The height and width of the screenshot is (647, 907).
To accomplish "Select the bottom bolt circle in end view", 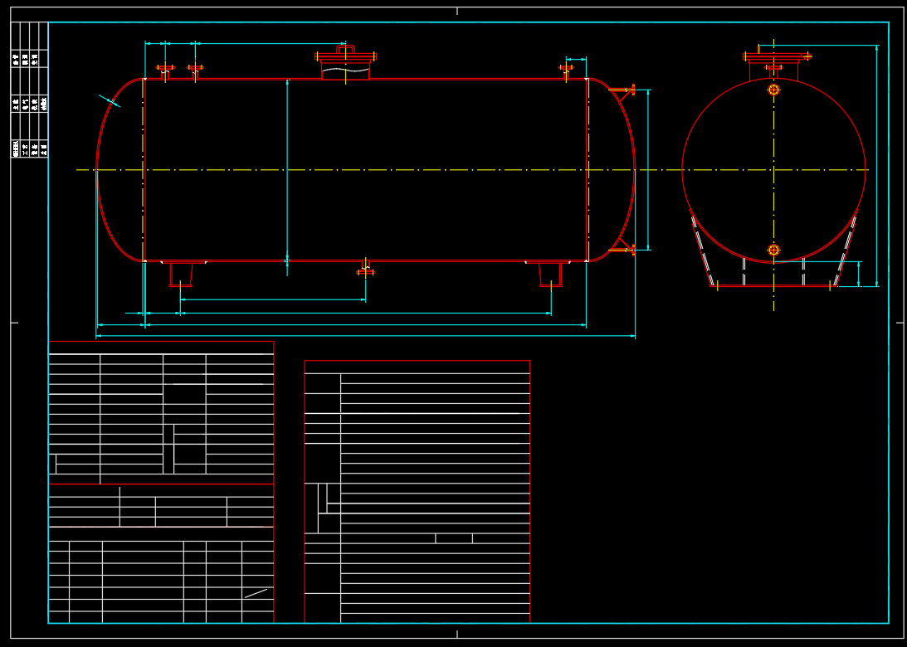I will pos(773,250).
